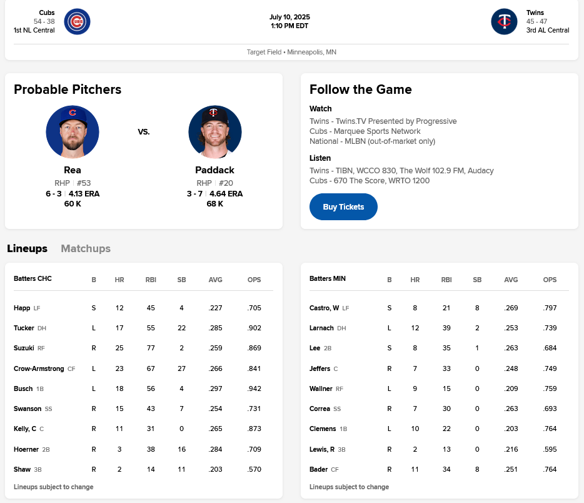This screenshot has height=503, width=584.
Task: Open Larnach in Twins lineup
Action: (x=321, y=328)
